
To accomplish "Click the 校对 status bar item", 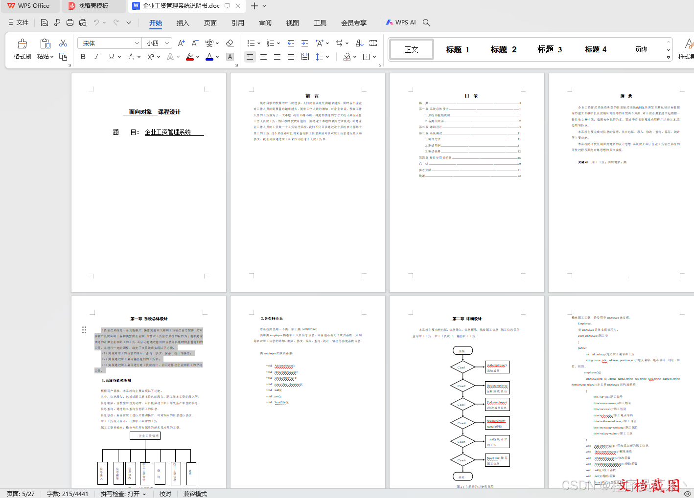I will (165, 494).
